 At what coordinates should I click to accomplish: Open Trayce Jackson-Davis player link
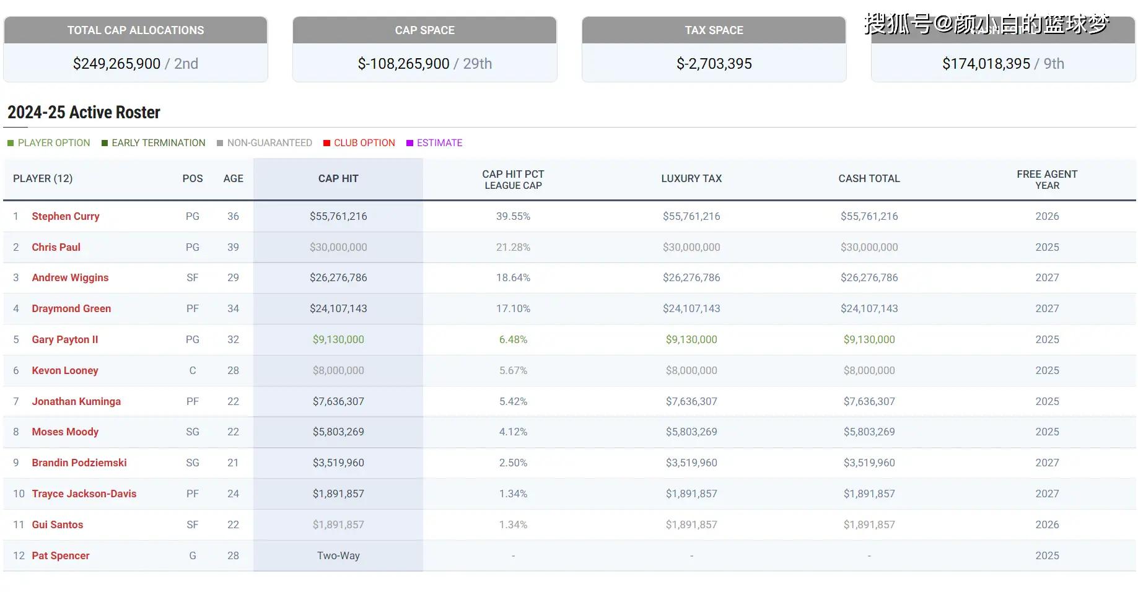point(84,494)
